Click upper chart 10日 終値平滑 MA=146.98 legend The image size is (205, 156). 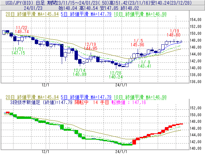pos(140,14)
